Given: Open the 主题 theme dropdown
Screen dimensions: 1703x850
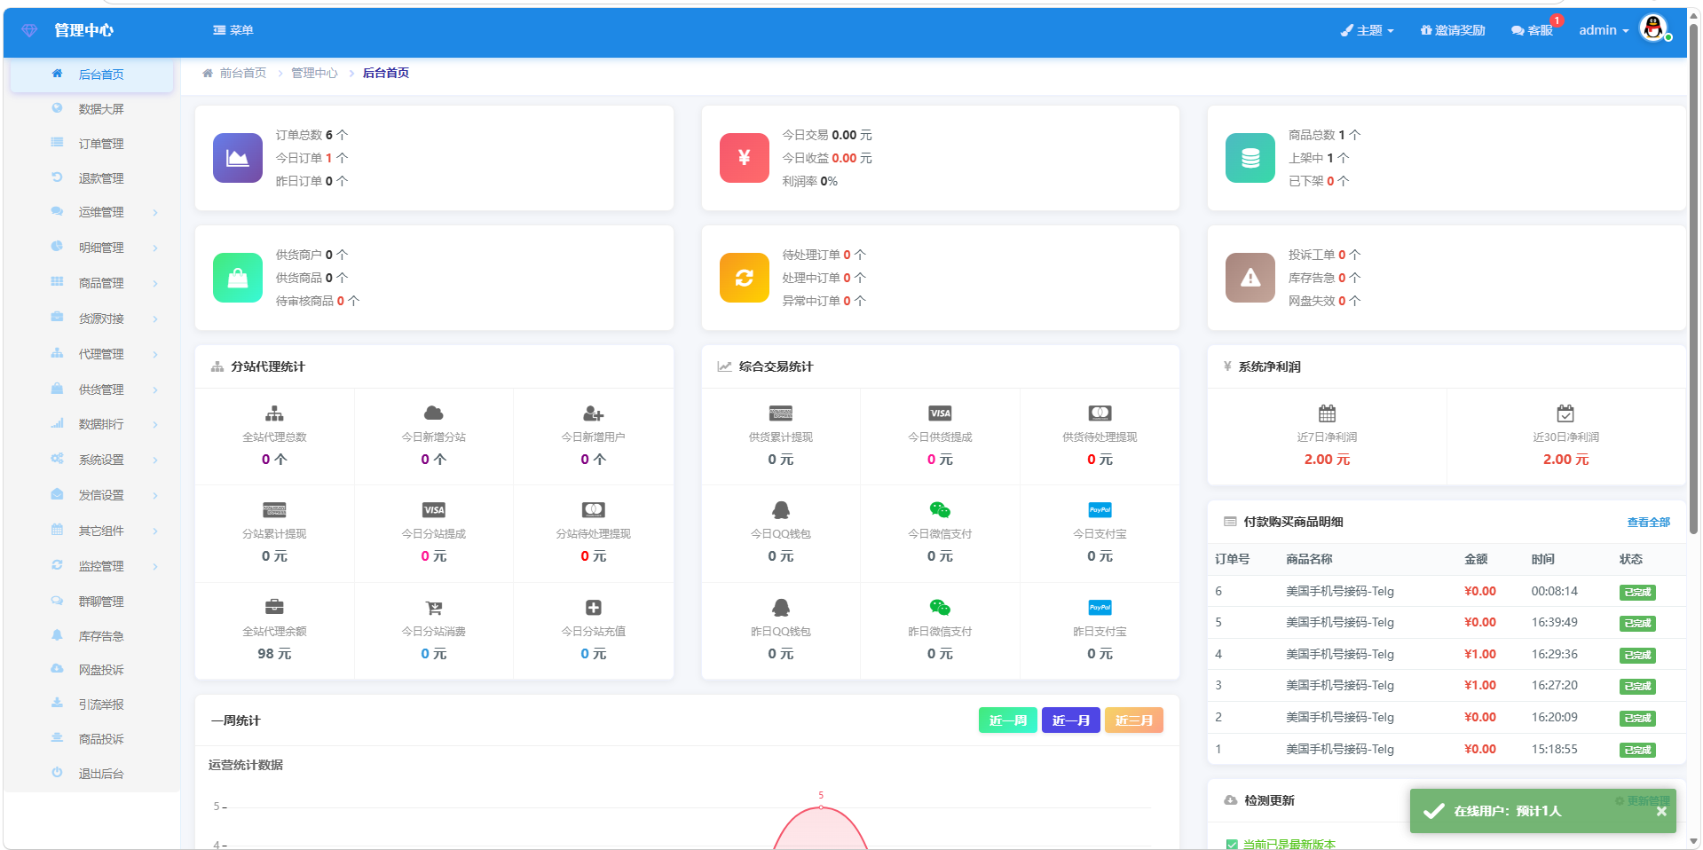Looking at the screenshot, I should click(x=1367, y=30).
